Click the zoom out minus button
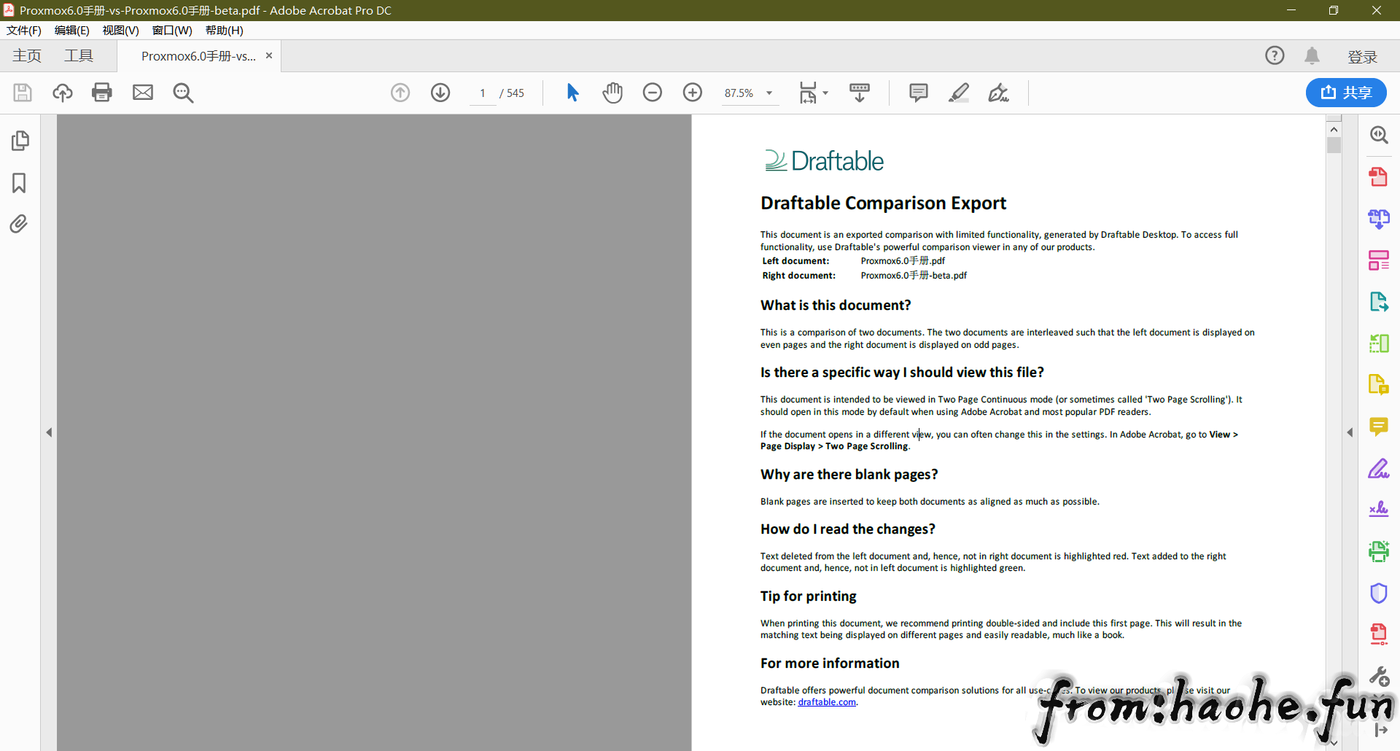 pos(653,93)
